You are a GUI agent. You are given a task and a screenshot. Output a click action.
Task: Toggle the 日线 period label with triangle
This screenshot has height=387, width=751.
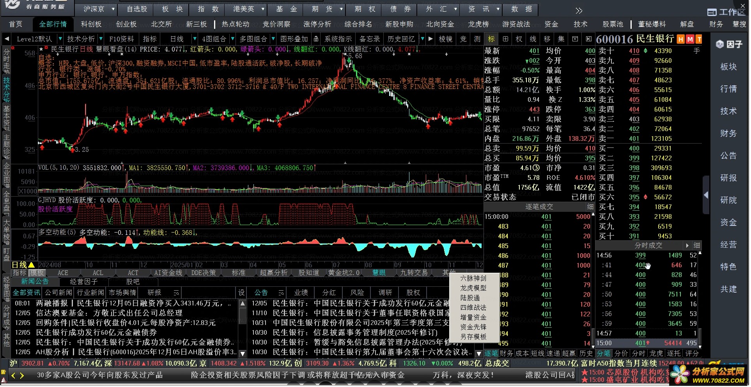coord(23,265)
